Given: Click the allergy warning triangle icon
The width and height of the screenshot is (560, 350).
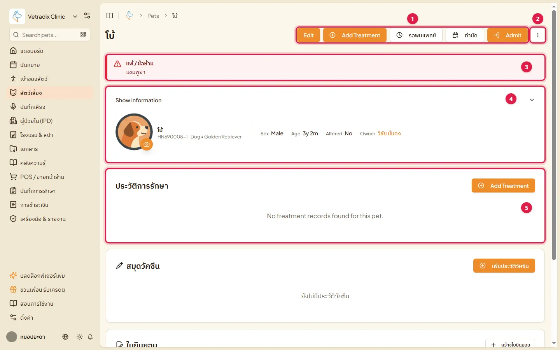Looking at the screenshot, I should click(x=117, y=64).
